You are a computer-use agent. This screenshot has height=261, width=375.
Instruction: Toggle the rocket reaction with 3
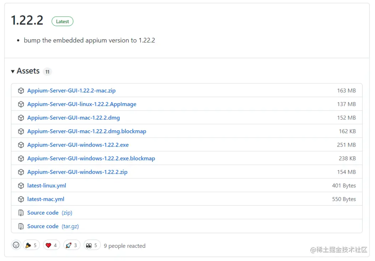coord(72,245)
